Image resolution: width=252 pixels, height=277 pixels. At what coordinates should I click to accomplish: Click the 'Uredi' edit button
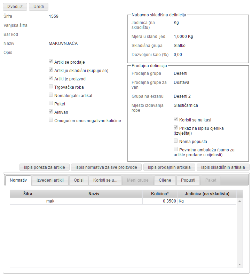[x=39, y=7]
